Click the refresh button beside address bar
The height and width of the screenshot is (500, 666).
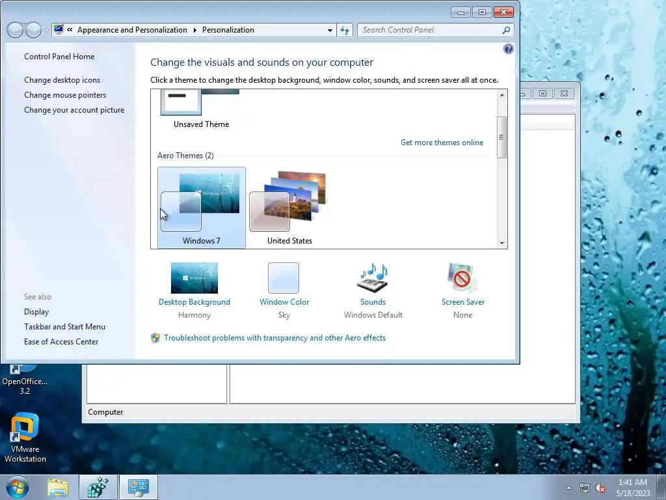click(345, 30)
